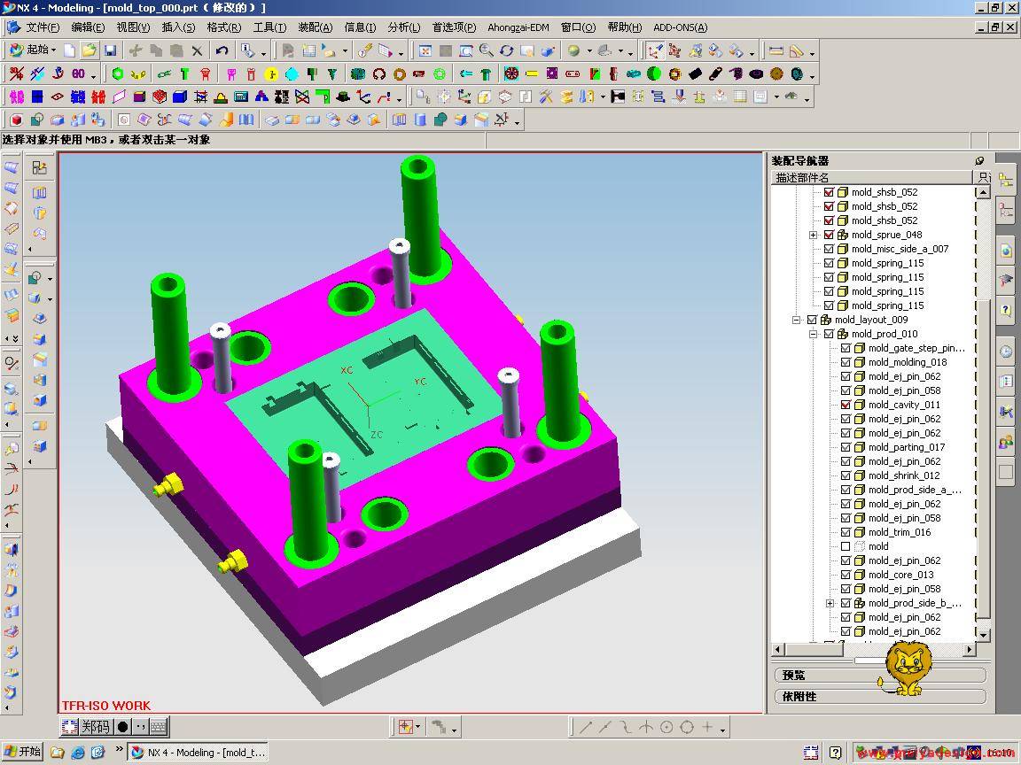The width and height of the screenshot is (1021, 765).
Task: Click the New file icon
Action: coord(70,50)
